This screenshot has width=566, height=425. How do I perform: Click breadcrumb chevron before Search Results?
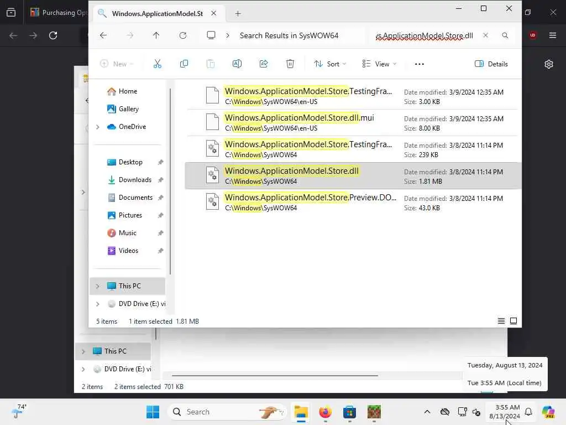tap(227, 35)
